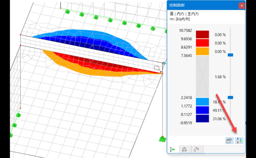Click the small red rectangle marker on beam
The image size is (256, 158).
[x=157, y=68]
